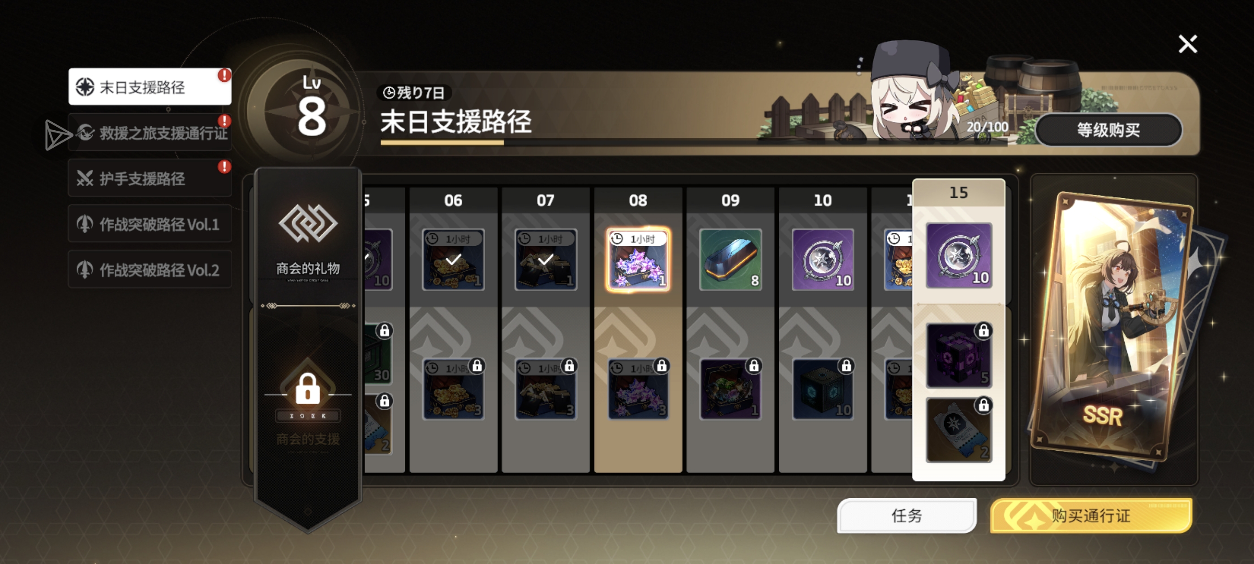This screenshot has height=564, width=1254.
Task: Open 作战突破路径 Vol.2 tab
Action: [150, 269]
